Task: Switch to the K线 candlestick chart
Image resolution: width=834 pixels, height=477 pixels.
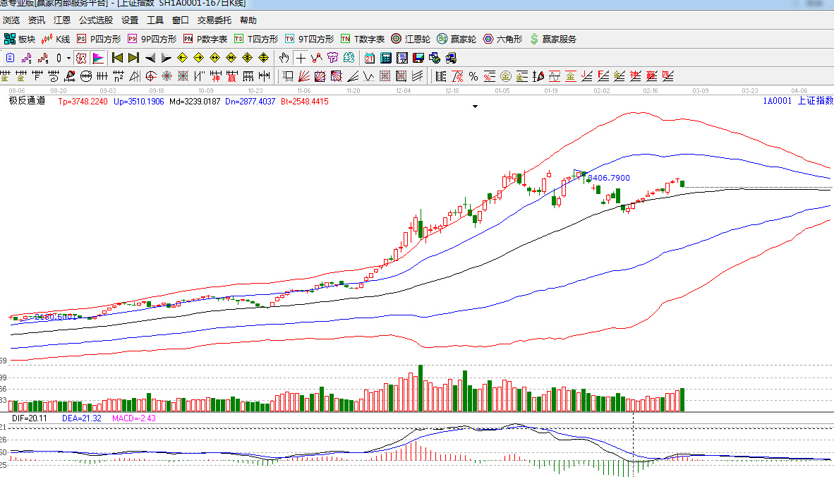Action: [56, 39]
